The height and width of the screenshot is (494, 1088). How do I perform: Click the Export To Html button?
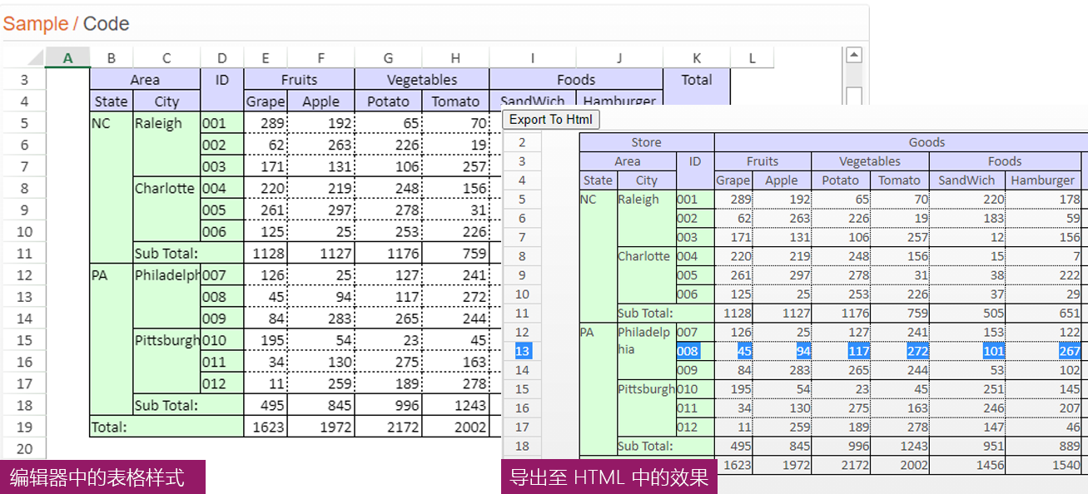551,119
